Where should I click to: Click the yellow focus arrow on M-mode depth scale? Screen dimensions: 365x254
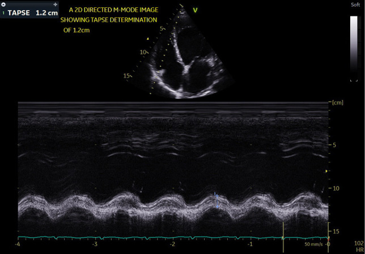click(326, 171)
